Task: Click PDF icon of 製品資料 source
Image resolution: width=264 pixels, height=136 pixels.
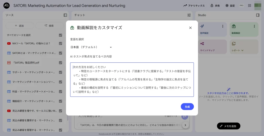Action: pyautogui.click(x=9, y=63)
